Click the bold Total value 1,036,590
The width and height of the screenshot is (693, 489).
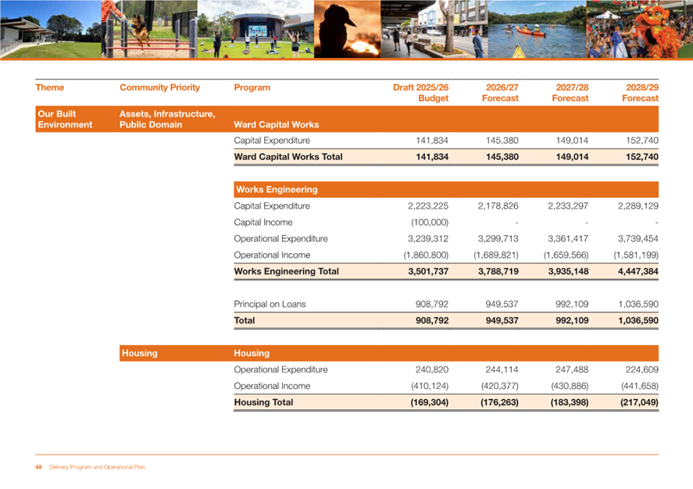click(x=638, y=320)
